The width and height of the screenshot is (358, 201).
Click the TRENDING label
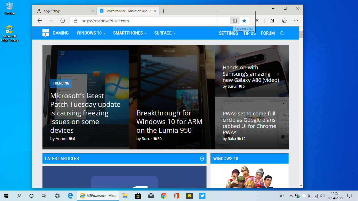coord(61,83)
